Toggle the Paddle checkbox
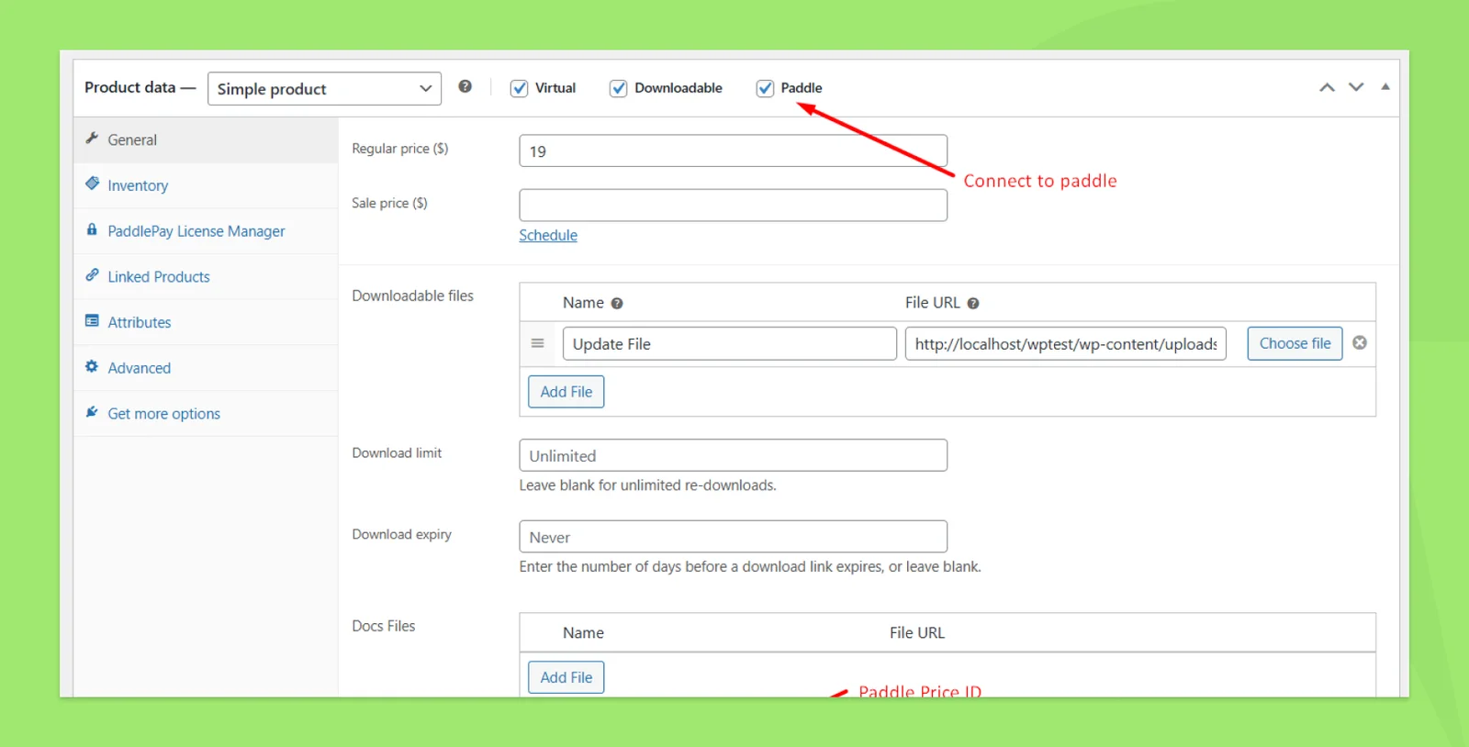Viewport: 1469px width, 747px height. point(765,88)
